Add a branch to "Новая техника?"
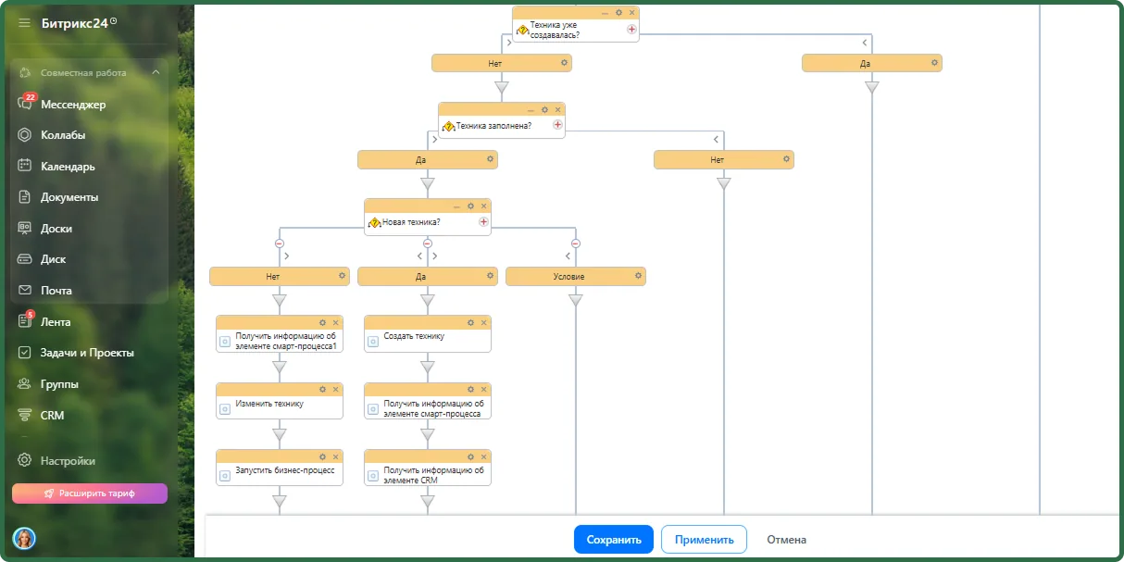 483,222
